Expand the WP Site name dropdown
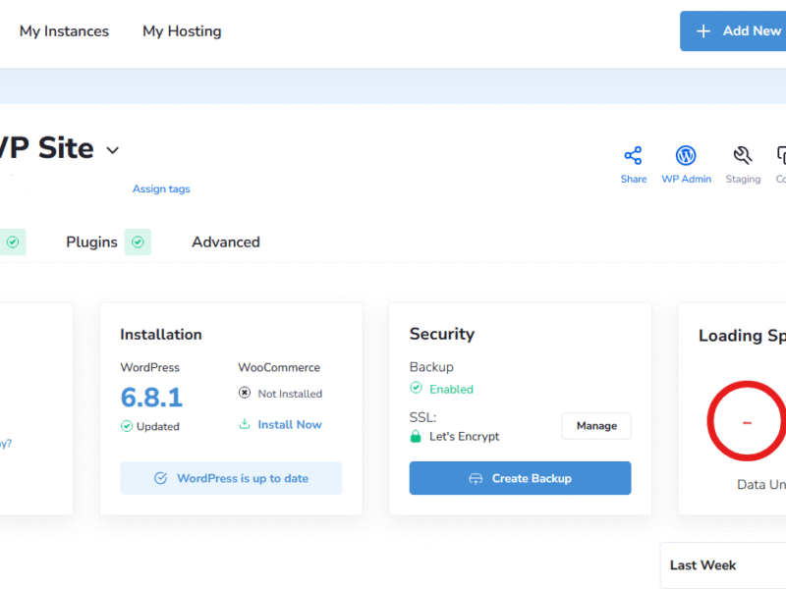Screen dimensions: 786x589 [x=112, y=150]
